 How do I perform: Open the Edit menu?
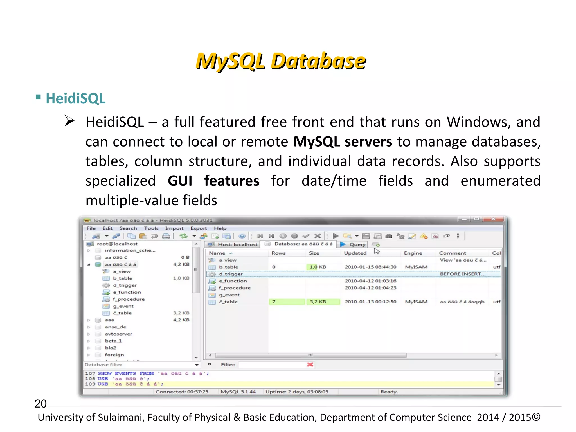107,228
